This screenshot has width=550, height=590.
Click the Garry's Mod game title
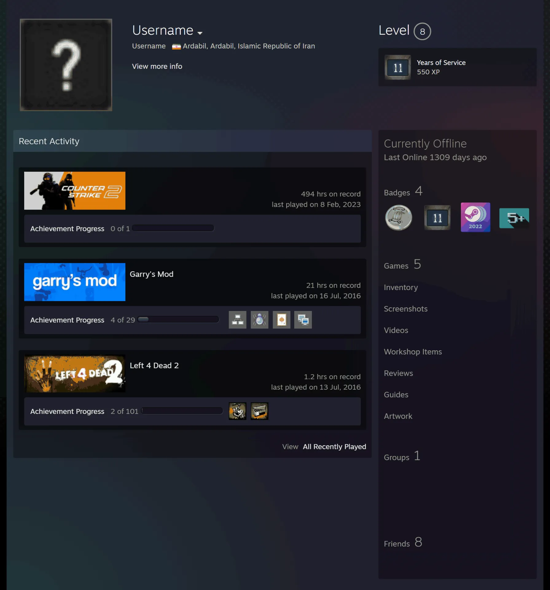[x=151, y=274]
